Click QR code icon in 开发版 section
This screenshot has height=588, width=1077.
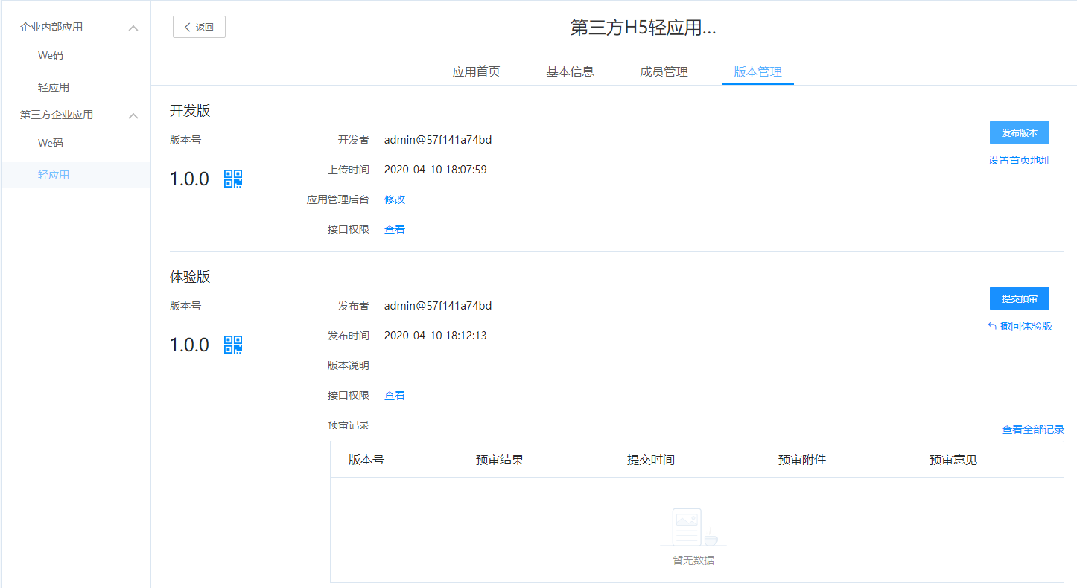click(233, 179)
